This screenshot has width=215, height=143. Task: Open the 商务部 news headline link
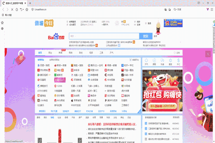pos(103,133)
